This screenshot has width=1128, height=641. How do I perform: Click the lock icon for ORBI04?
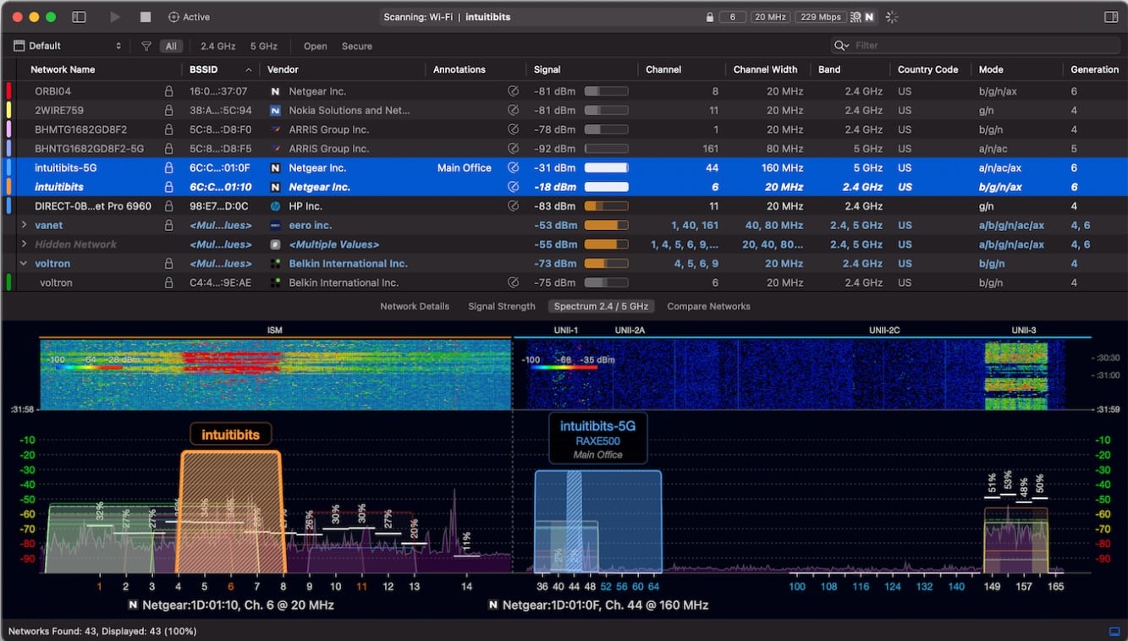(168, 91)
